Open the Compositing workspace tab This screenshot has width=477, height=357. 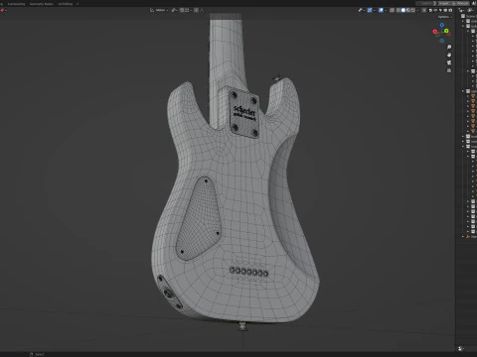point(16,4)
